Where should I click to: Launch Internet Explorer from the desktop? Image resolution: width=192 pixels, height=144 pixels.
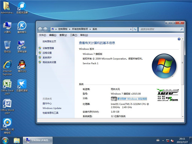click(7, 68)
